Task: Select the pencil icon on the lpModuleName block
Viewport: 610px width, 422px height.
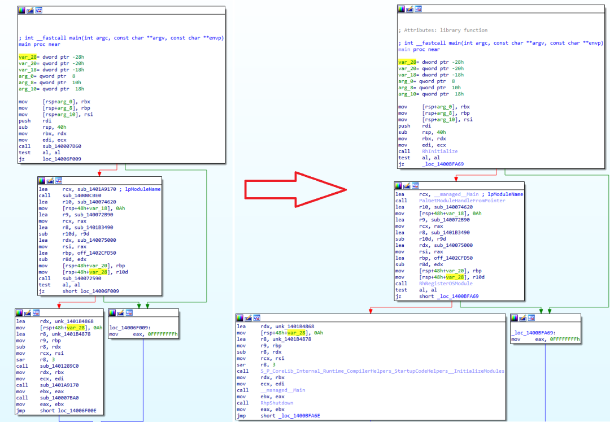Action: (50, 180)
